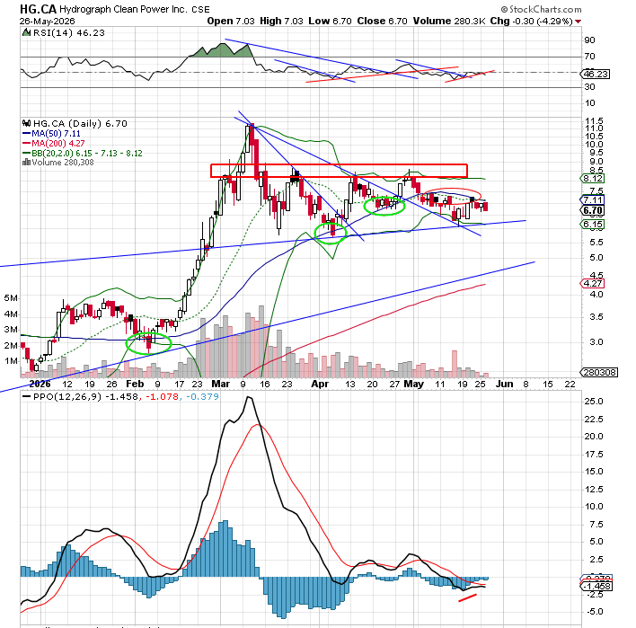Click the High 7.03 value
This screenshot has width=636, height=628.
coord(281,21)
